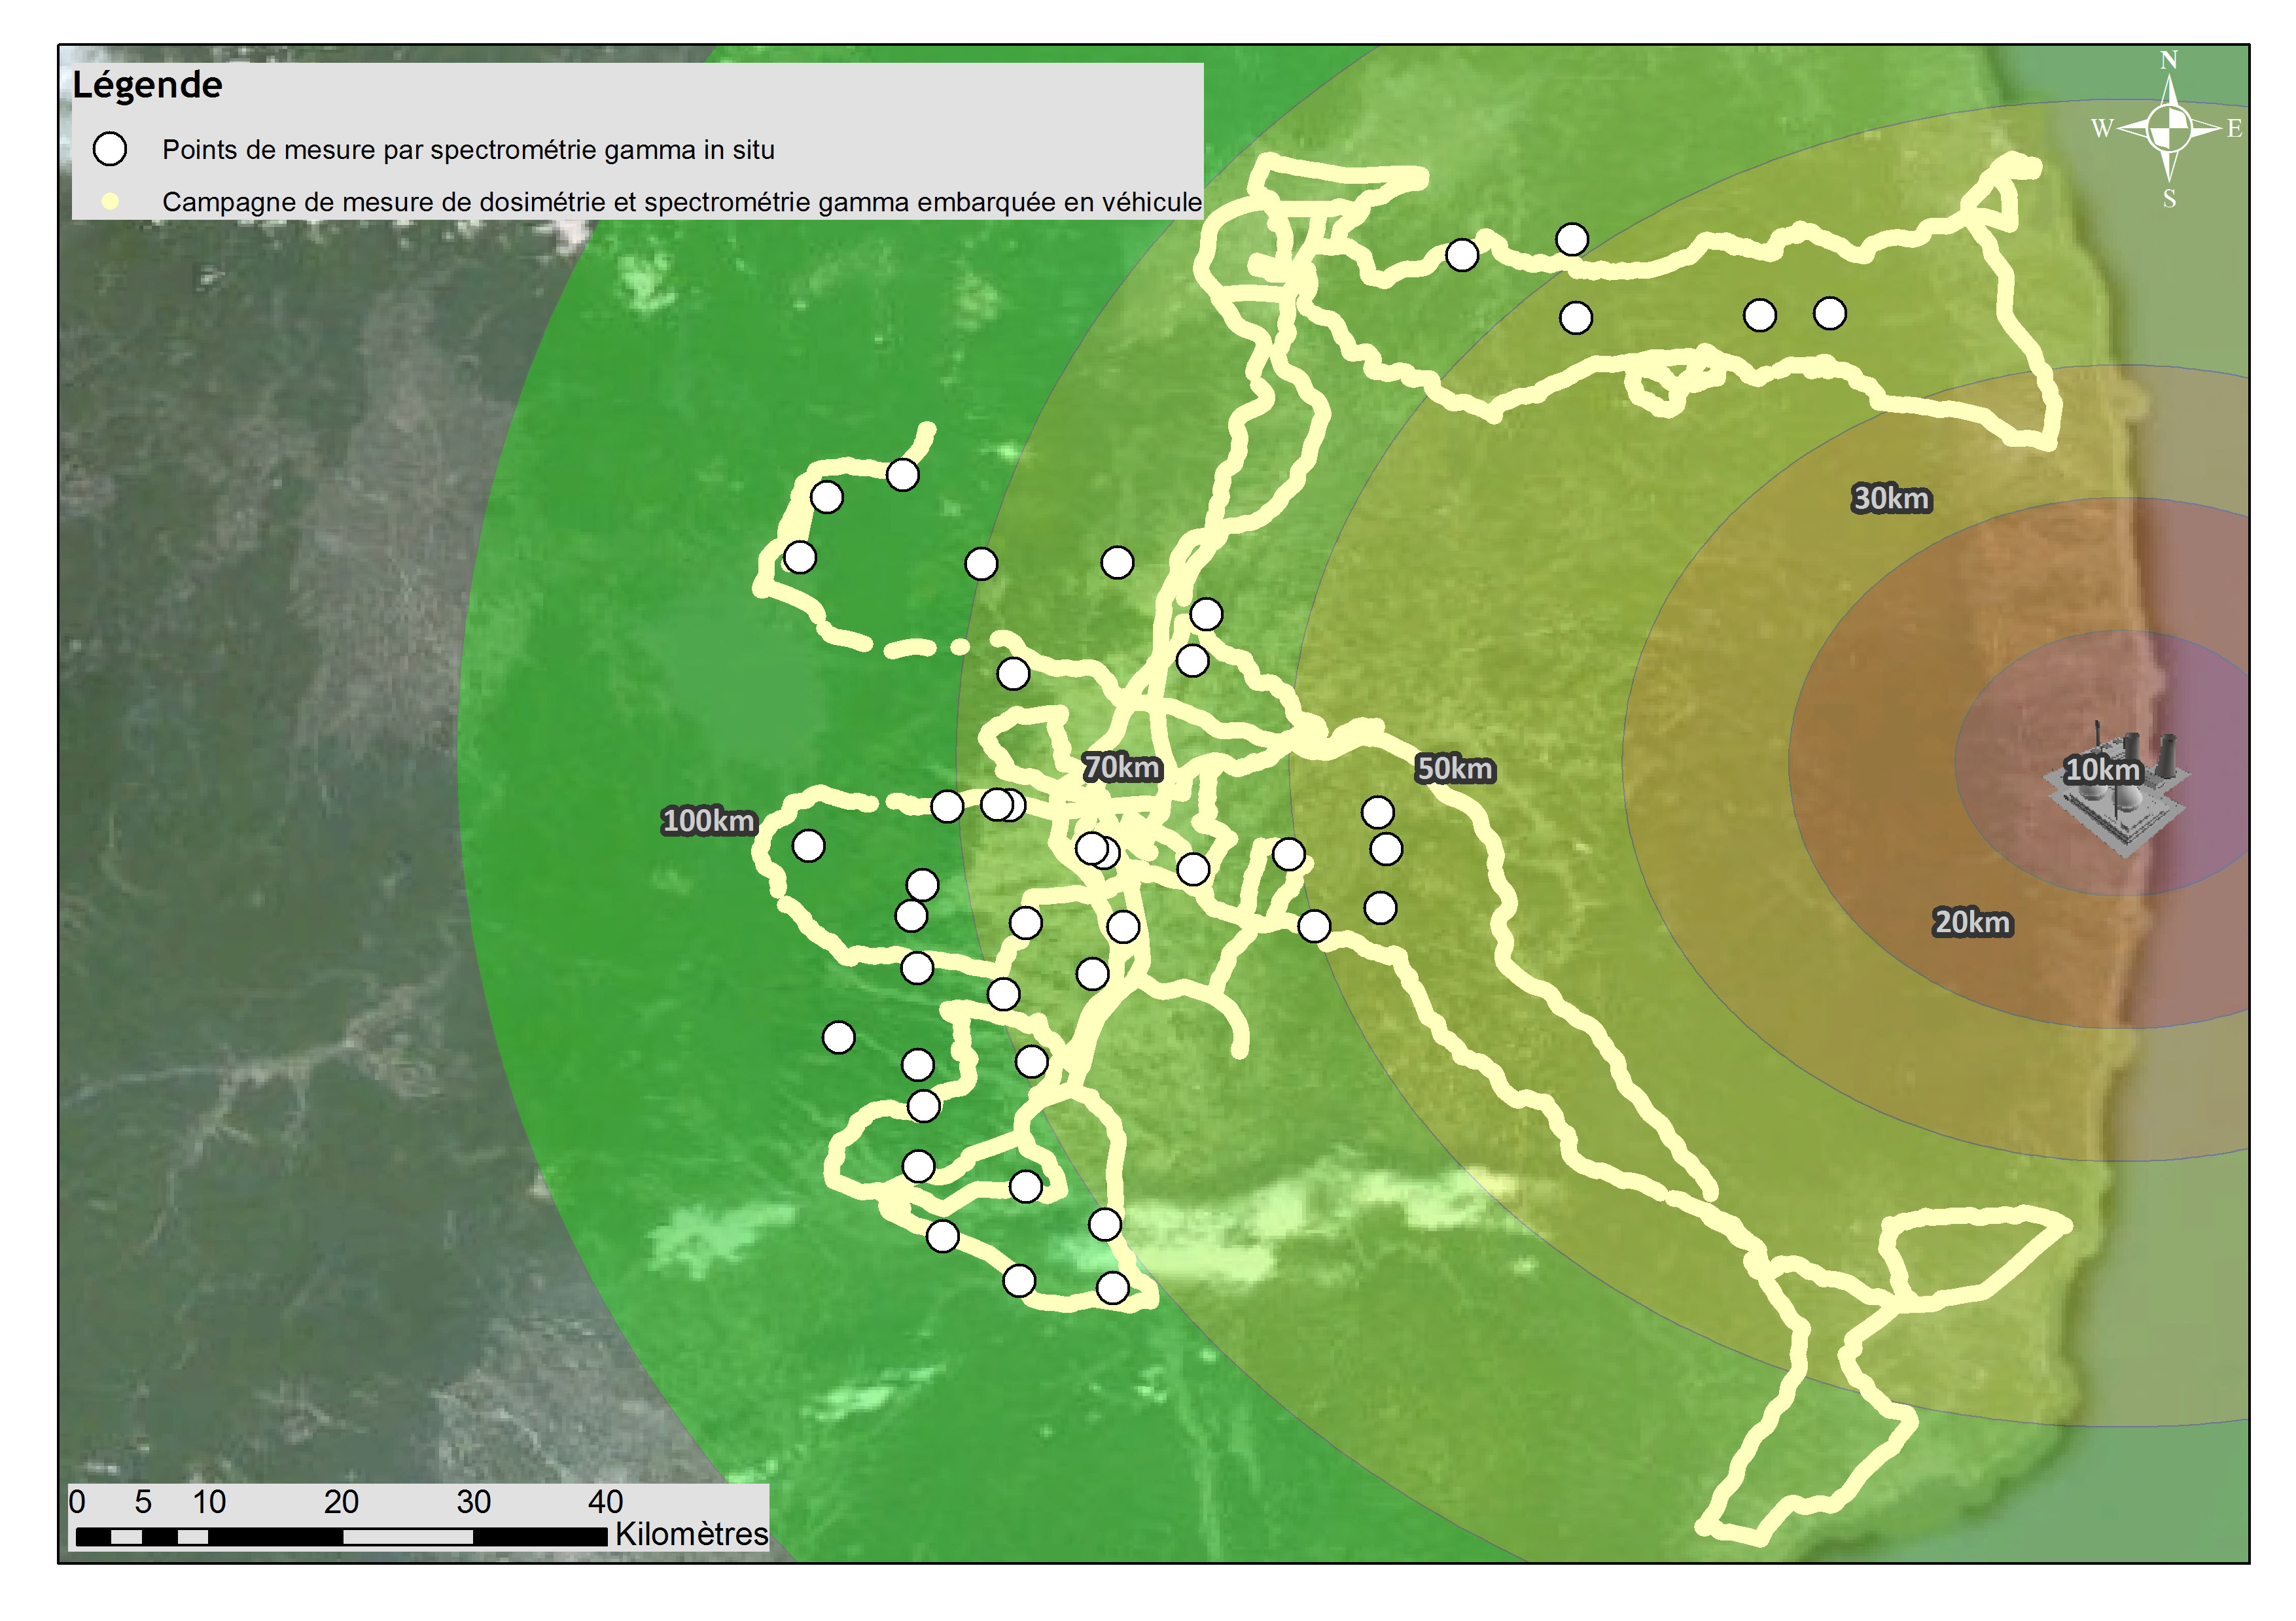Click the Kilomètres scale bar label
The image size is (2296, 1621).
(691, 1533)
